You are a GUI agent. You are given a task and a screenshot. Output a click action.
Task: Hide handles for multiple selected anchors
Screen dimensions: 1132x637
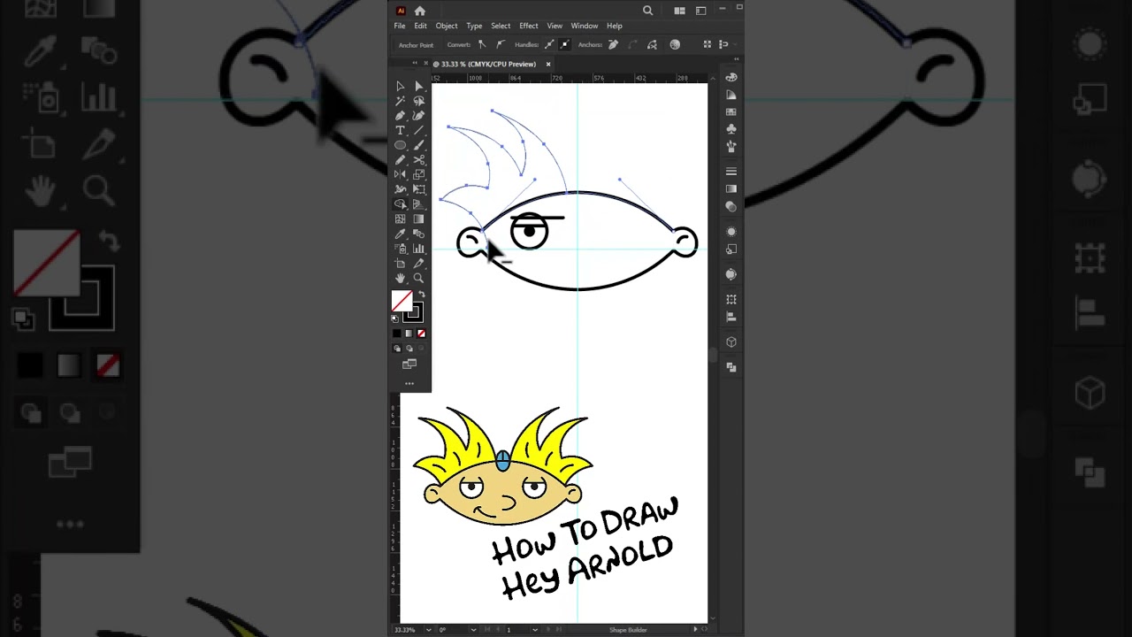(x=565, y=44)
